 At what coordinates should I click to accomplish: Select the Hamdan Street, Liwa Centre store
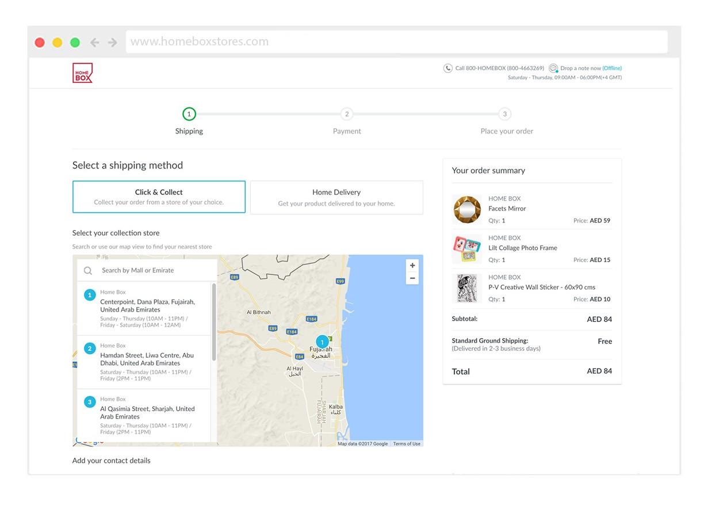(x=144, y=362)
